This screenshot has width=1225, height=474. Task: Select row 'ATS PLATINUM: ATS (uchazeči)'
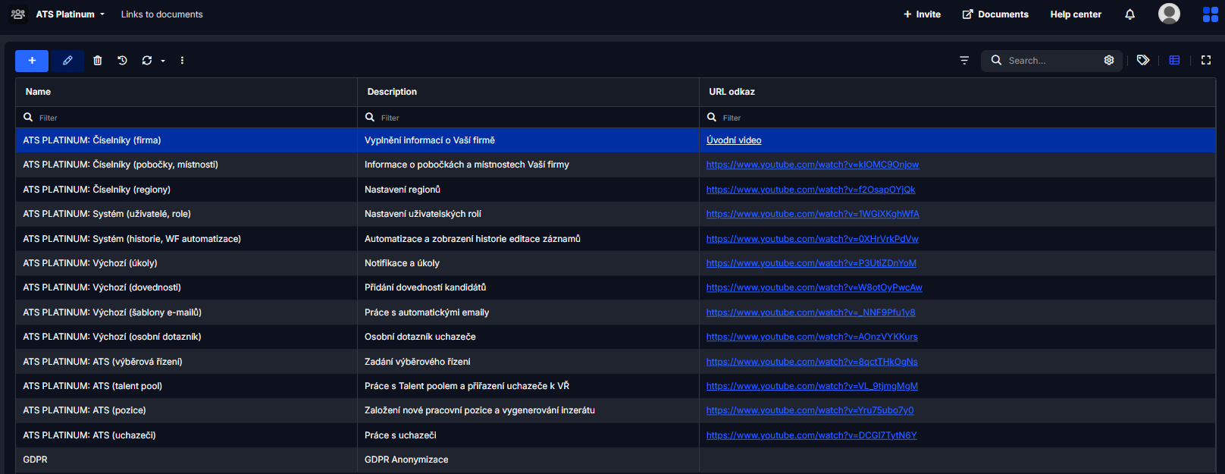point(616,435)
